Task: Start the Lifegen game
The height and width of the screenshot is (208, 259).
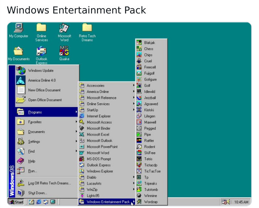Action: (152, 116)
